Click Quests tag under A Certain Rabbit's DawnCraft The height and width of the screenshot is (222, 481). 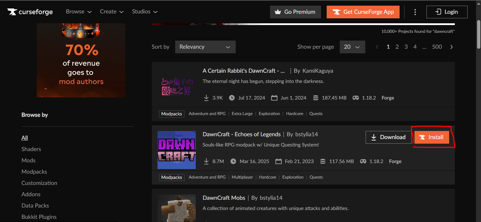[x=316, y=114]
